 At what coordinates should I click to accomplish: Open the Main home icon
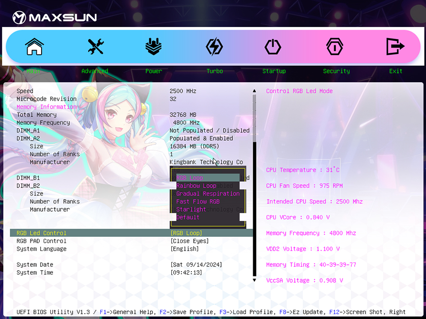point(34,46)
